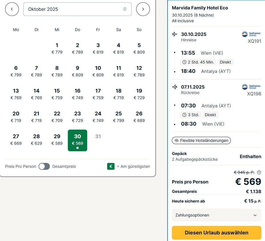Pick October 13 for € 769
The height and width of the screenshot is (241, 265).
(16, 94)
